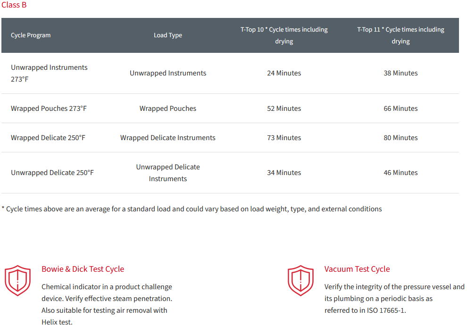Click the T-Top 10 cycle times column header

[x=284, y=35]
